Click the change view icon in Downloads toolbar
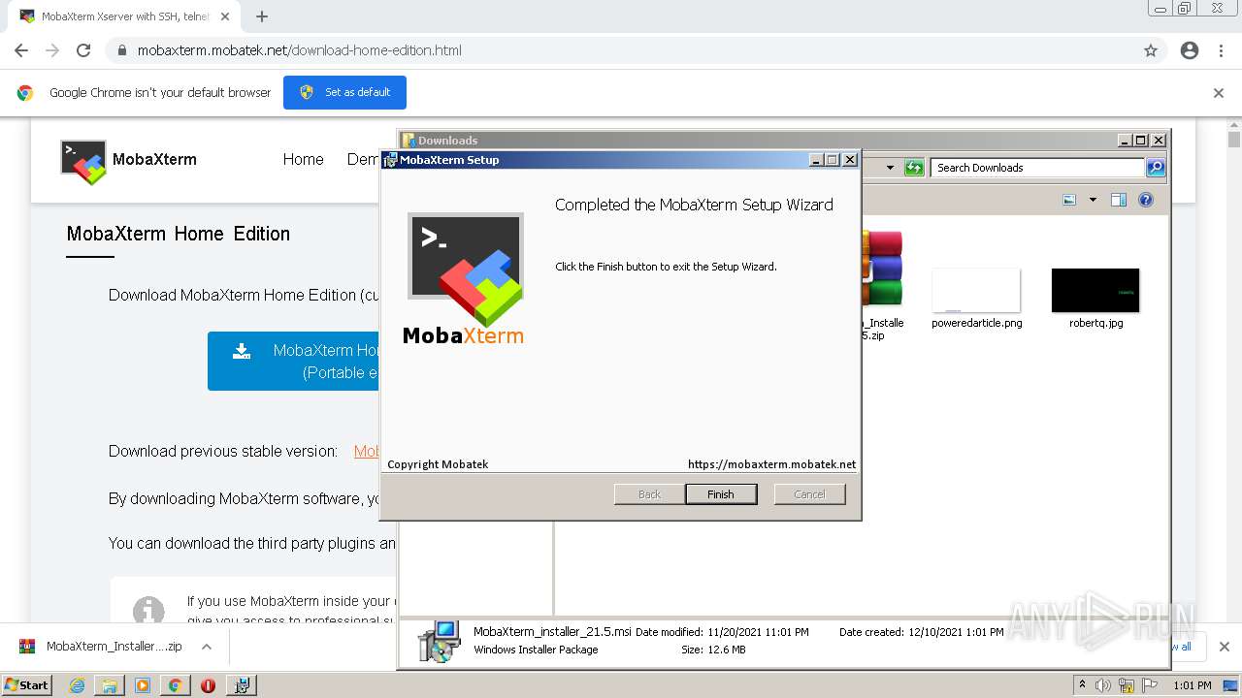 [x=1069, y=200]
